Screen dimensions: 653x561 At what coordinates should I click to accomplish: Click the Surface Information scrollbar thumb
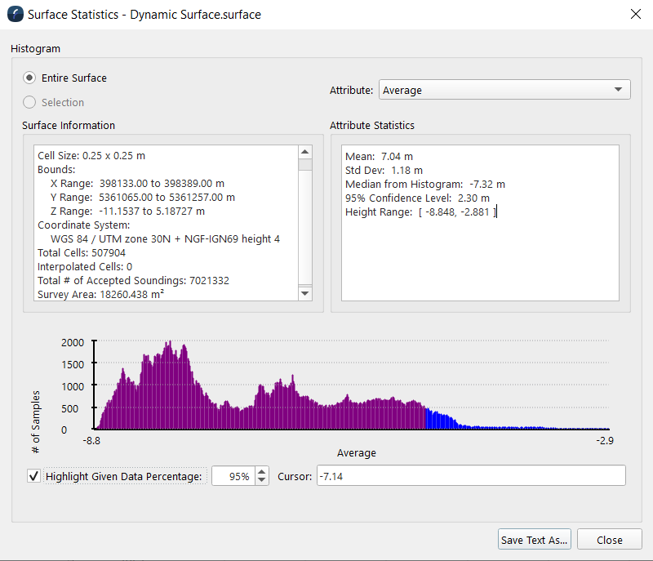coord(305,165)
